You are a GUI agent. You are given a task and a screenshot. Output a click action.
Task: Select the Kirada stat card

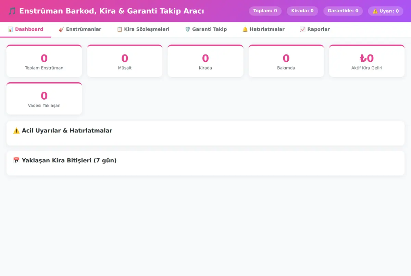click(206, 61)
